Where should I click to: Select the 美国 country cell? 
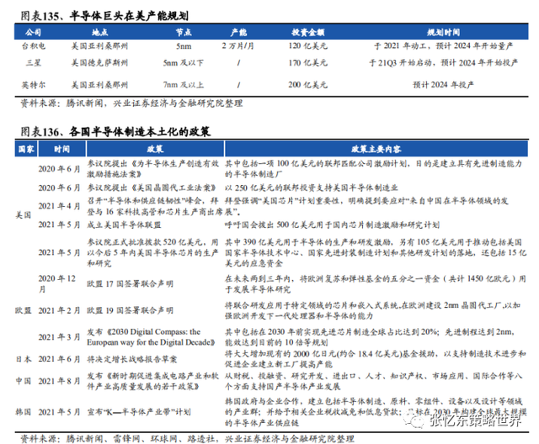[x=24, y=215]
